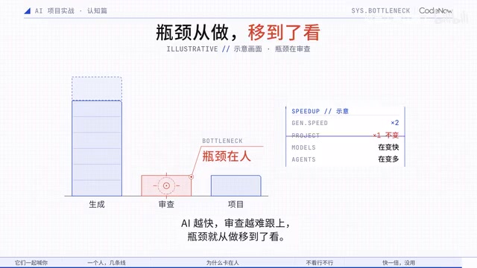This screenshot has height=268, width=477.
Task: Click the tall blue 生成 bar
Action: click(97, 148)
